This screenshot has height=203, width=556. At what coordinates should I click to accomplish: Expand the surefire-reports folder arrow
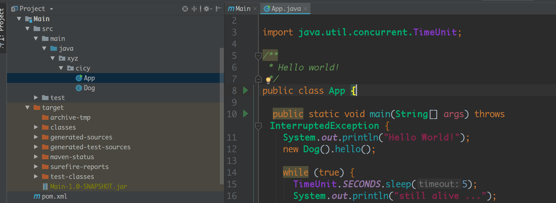[36, 166]
